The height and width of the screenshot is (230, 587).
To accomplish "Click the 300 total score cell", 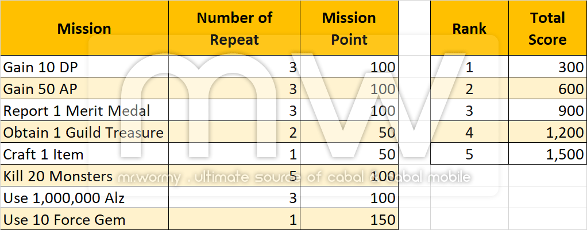I will coord(547,67).
